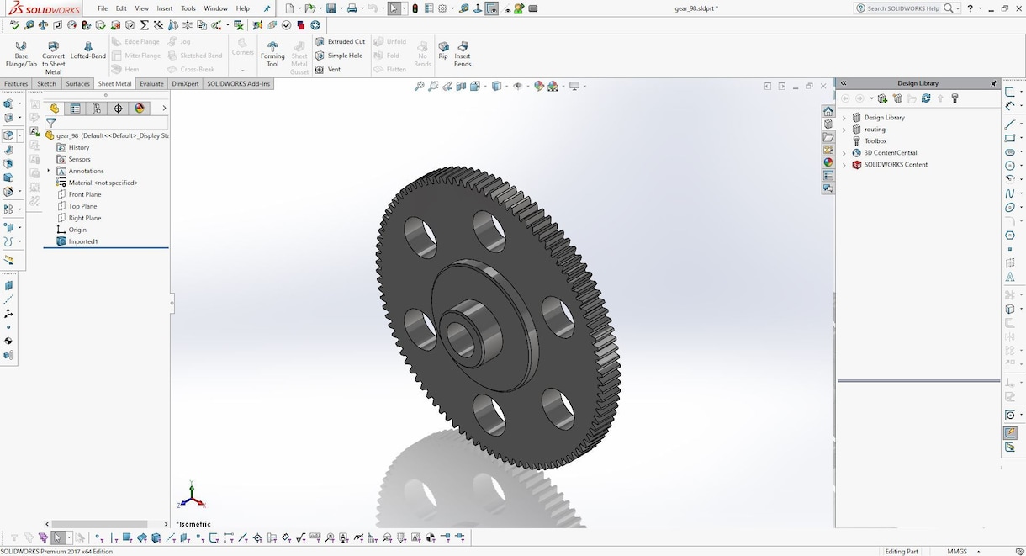Click the Rip tool
Screen dimensions: 1026x556
443,50
